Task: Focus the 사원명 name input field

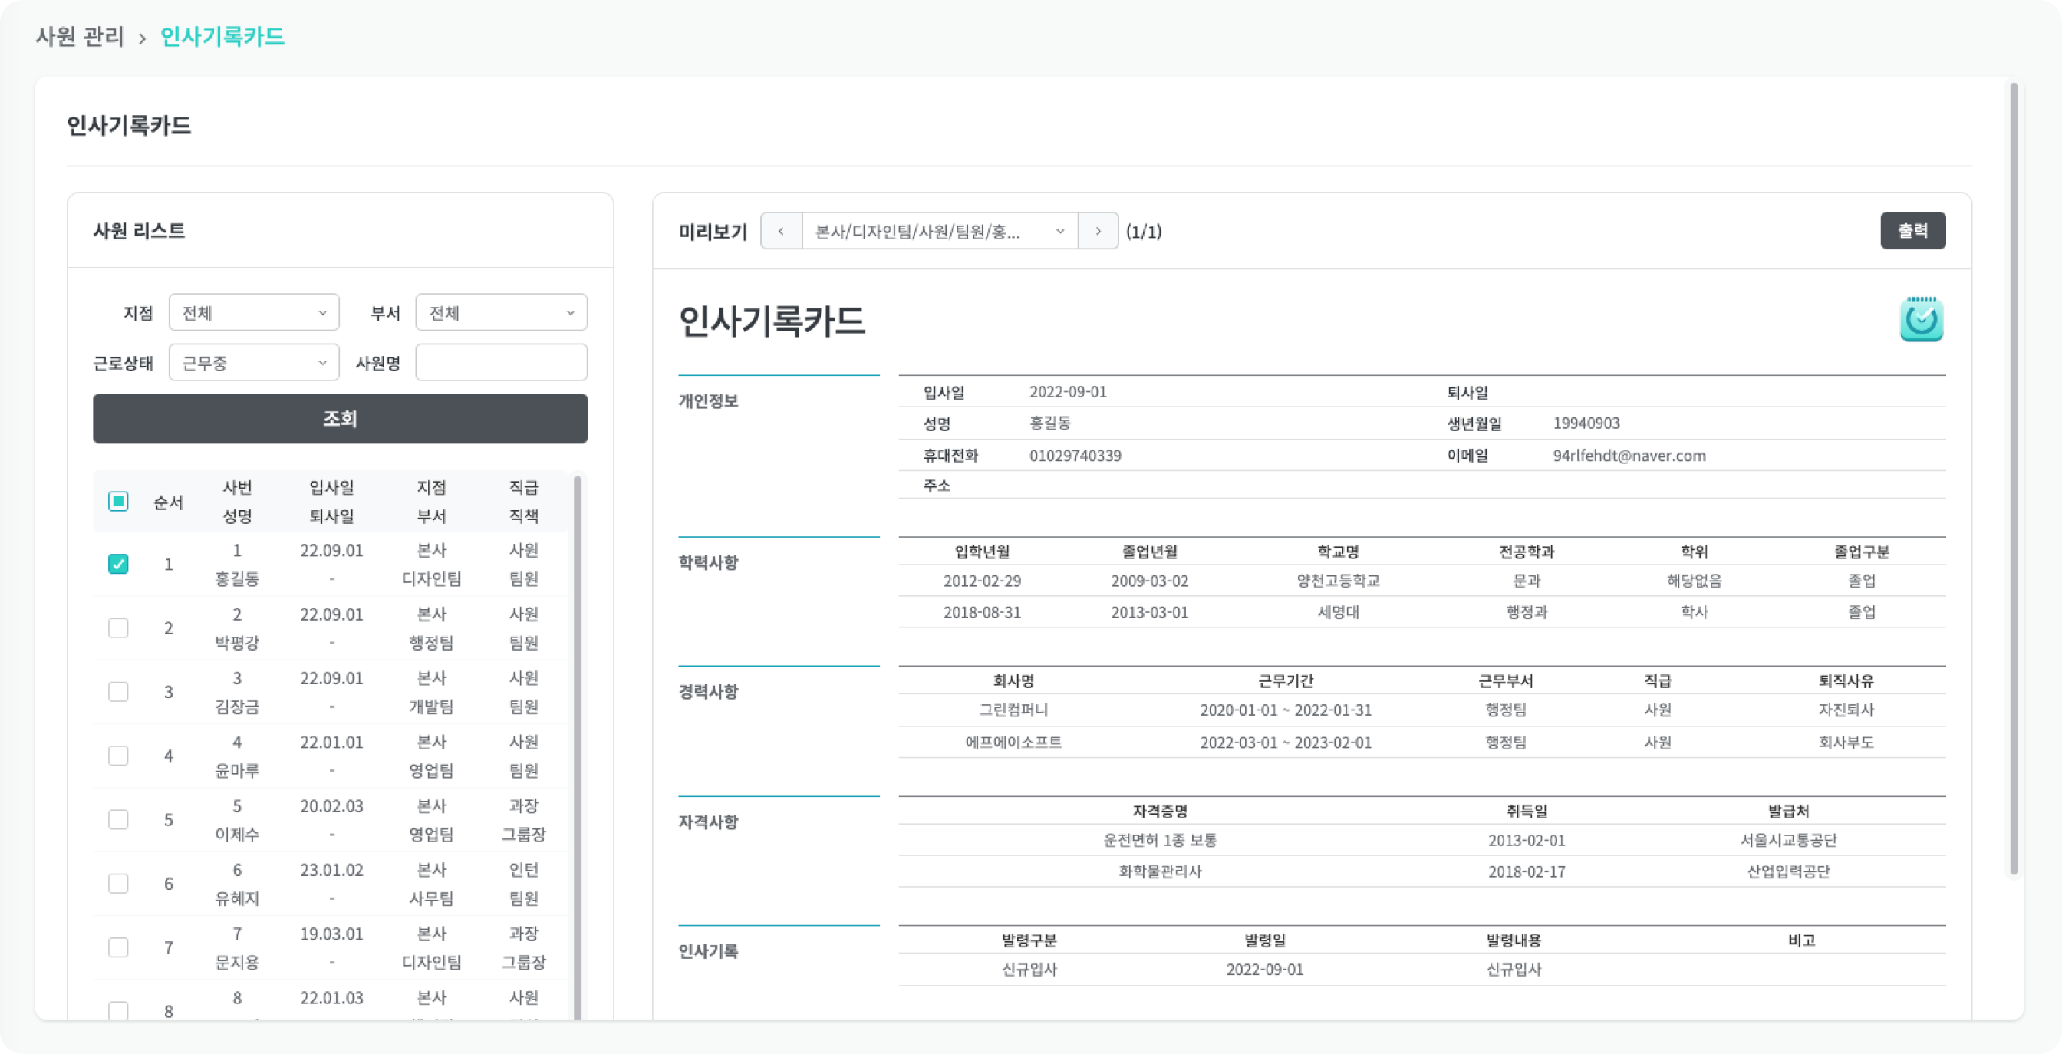Action: click(x=501, y=364)
